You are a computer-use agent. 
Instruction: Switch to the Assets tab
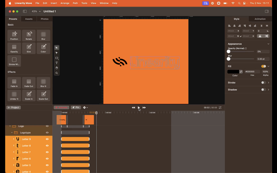pos(29,19)
